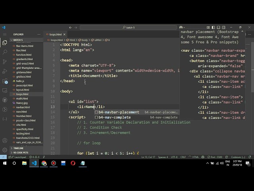254x191 pixels.
Task: Toggle the primary side bar
Action: pos(214,27)
